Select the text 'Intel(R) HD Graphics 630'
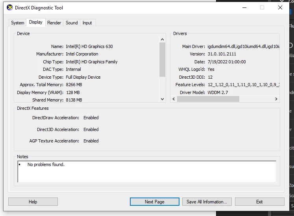 tap(89, 46)
